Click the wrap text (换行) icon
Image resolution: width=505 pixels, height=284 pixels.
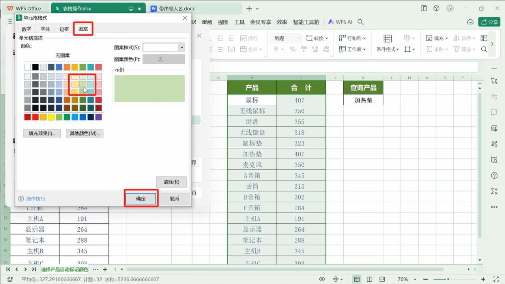pyautogui.click(x=249, y=38)
